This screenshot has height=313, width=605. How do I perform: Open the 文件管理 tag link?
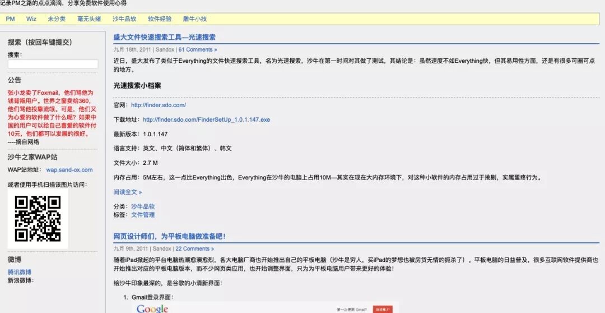(143, 215)
